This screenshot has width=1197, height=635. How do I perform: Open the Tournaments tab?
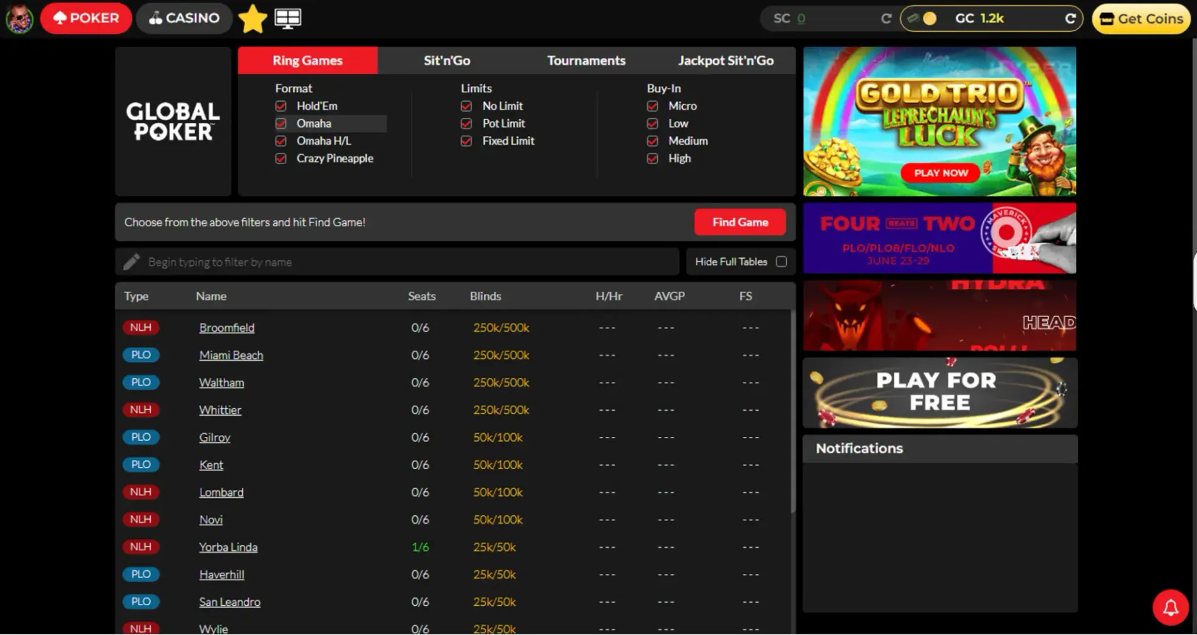586,60
